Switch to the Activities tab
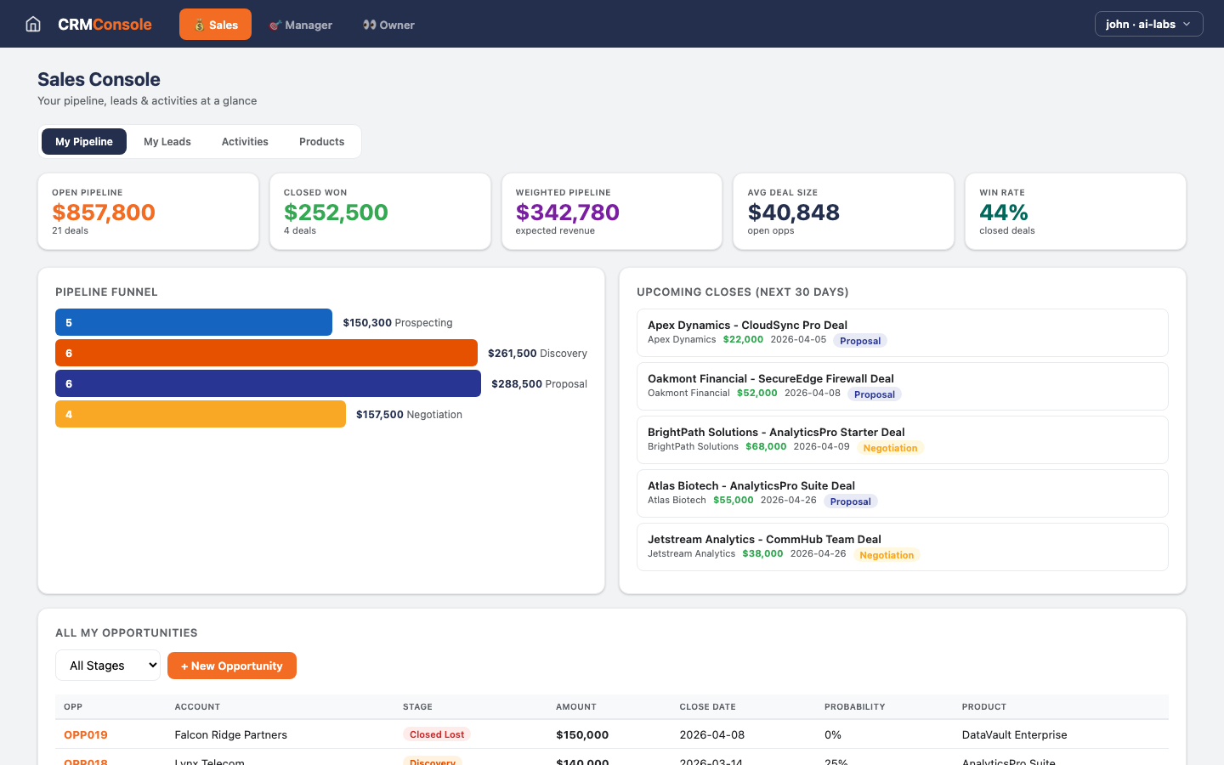 [x=244, y=141]
